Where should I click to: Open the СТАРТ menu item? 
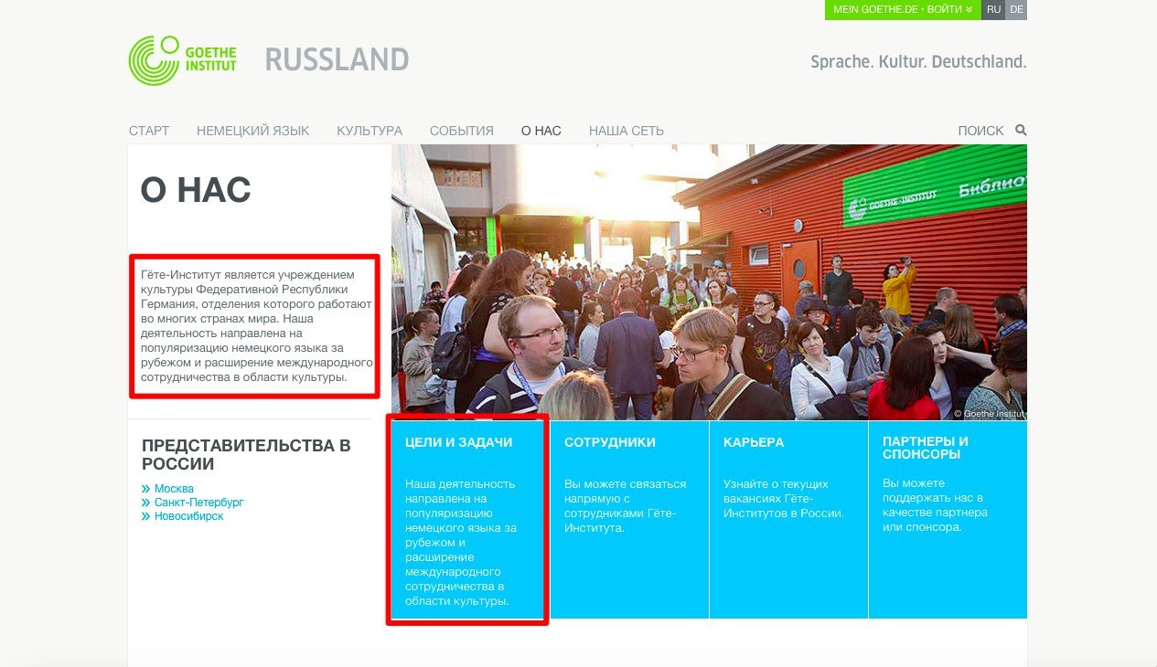(x=149, y=131)
